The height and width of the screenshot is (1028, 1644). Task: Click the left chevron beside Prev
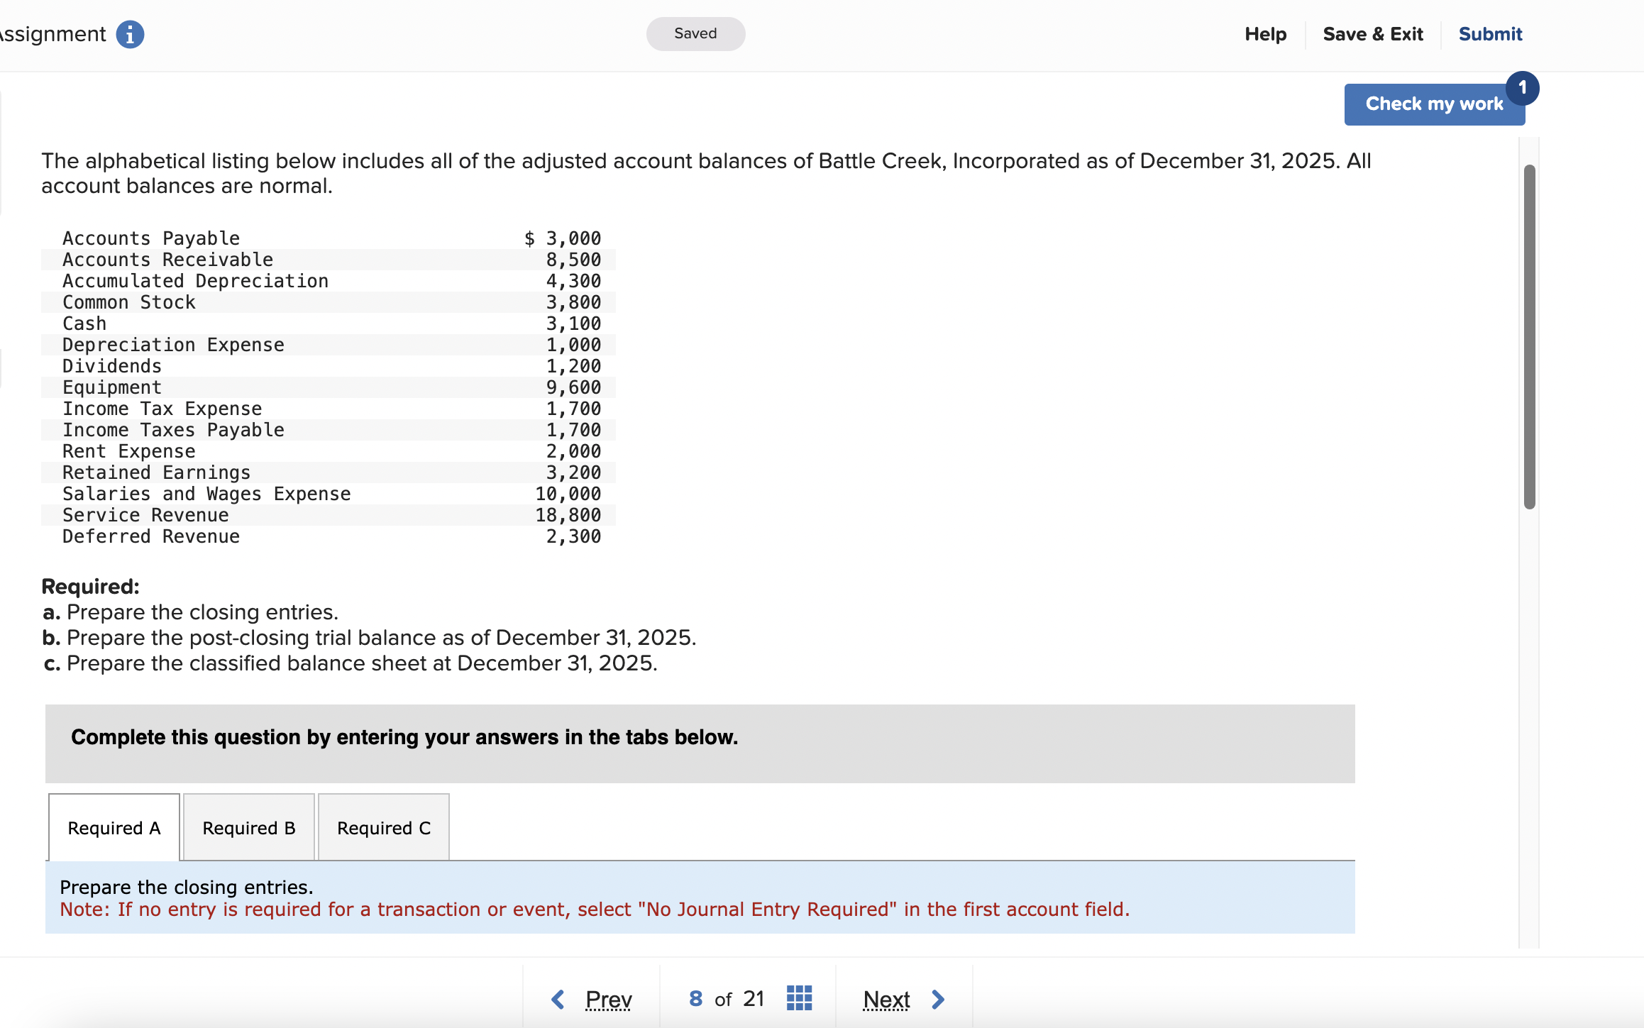point(558,998)
